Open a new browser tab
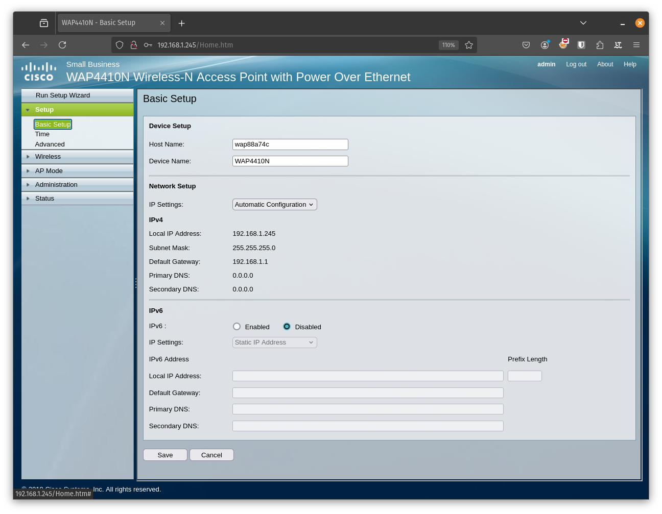Image resolution: width=662 pixels, height=514 pixels. [181, 23]
